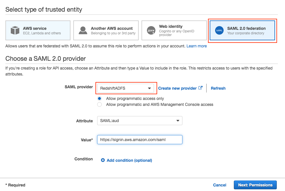Click the plus icon for Add condition
This screenshot has width=285, height=191.
[103, 160]
